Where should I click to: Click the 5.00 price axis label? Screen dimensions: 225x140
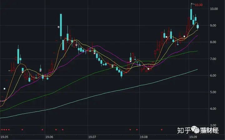[213, 92]
